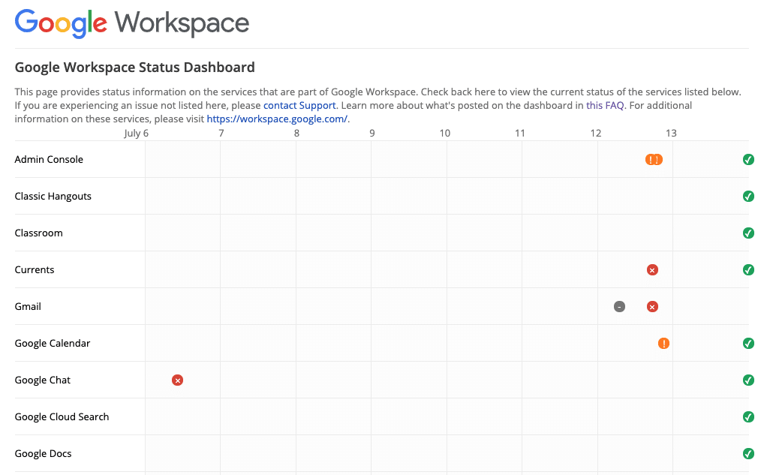Viewport: 764px width, 475px height.
Task: Click the Google Workspace logo
Action: coord(132,23)
